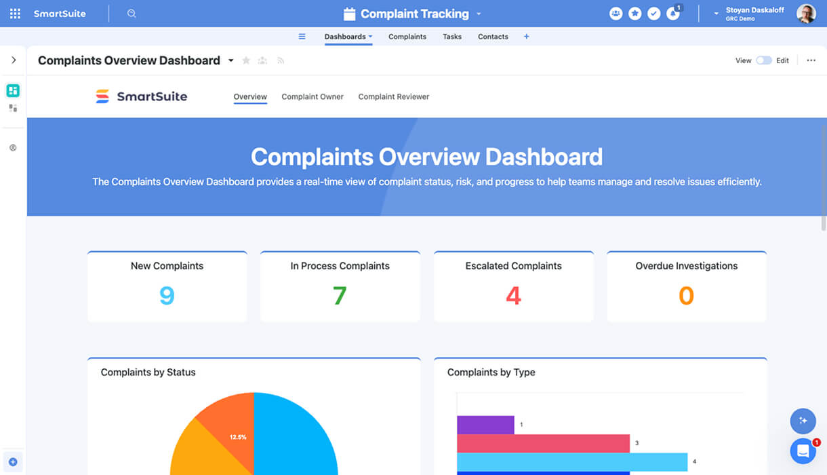The width and height of the screenshot is (827, 475).
Task: Click the light blue bar with value 4
Action: (x=572, y=461)
